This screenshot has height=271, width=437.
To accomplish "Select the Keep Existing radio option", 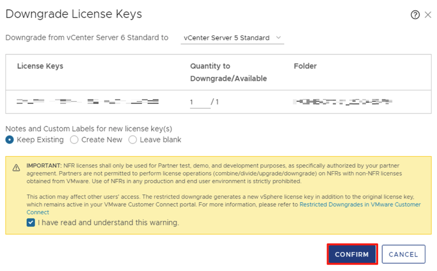I will (x=10, y=140).
